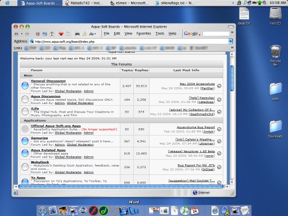Open the red Flash icon in the dock
Viewport: 288px width, 216px height.
pyautogui.click(x=93, y=210)
